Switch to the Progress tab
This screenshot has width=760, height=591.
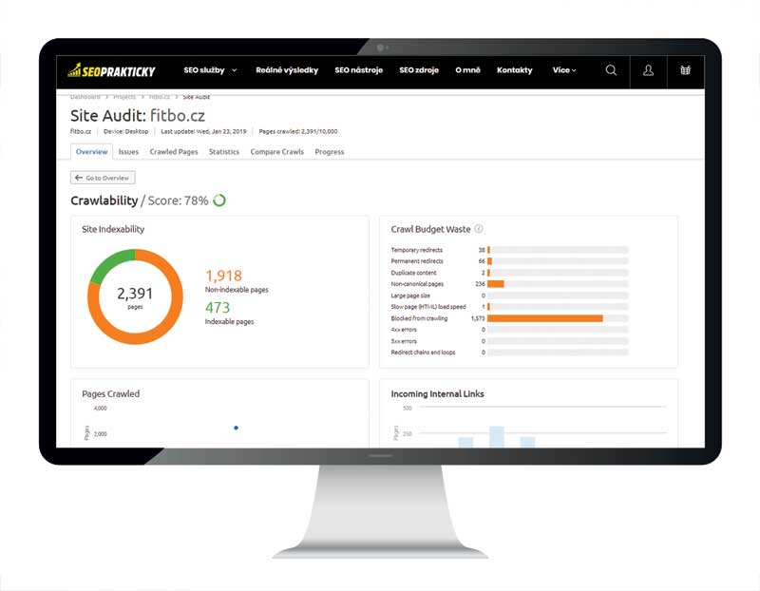point(330,152)
